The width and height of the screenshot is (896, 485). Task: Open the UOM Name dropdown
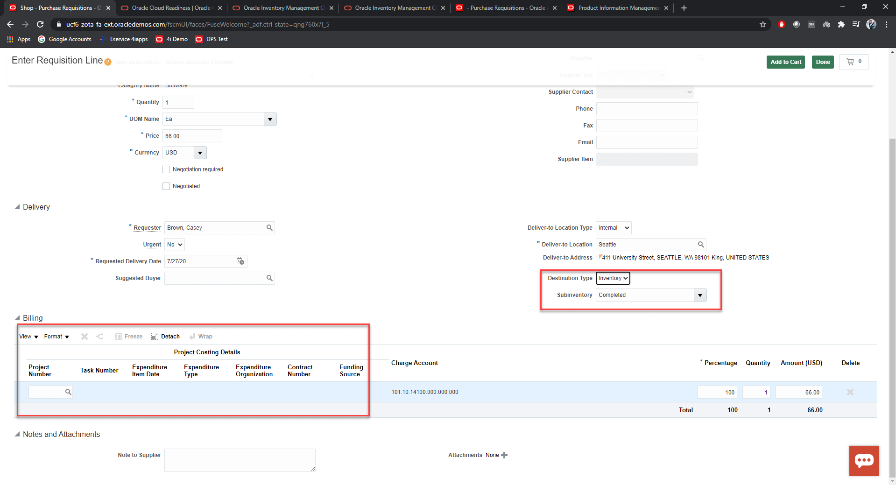point(270,119)
